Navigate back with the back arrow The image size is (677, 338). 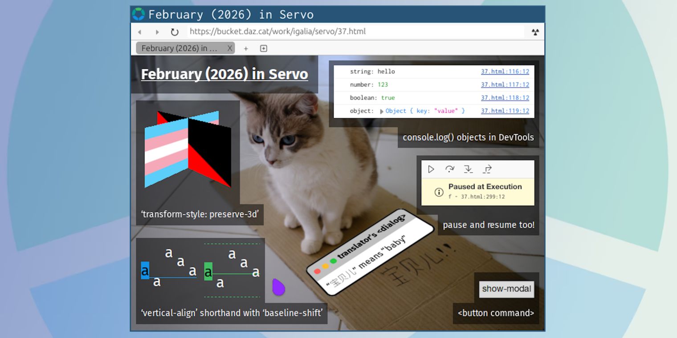[139, 32]
